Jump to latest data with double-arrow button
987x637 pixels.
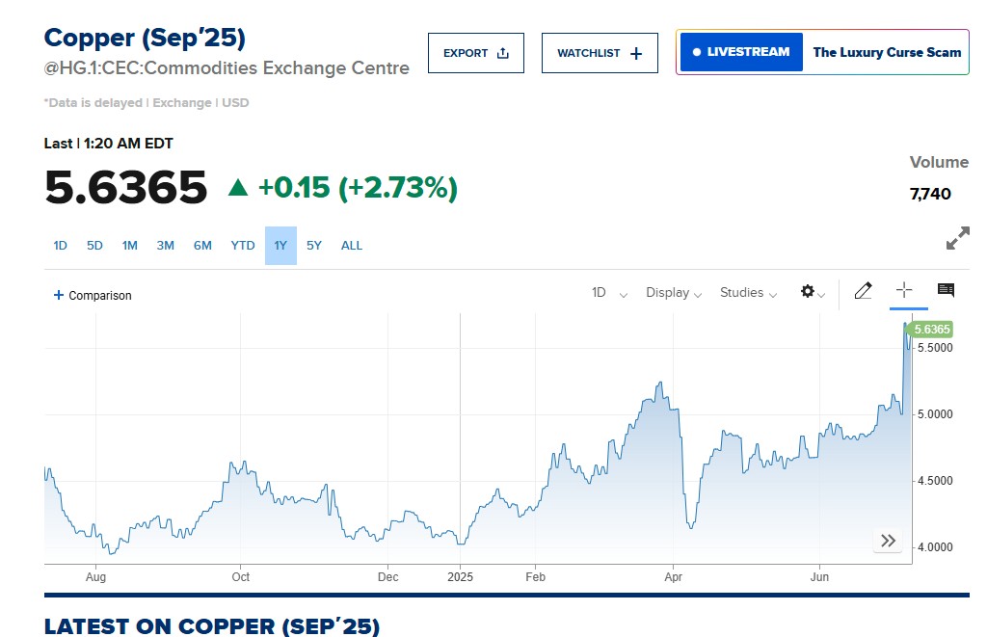[x=888, y=541]
